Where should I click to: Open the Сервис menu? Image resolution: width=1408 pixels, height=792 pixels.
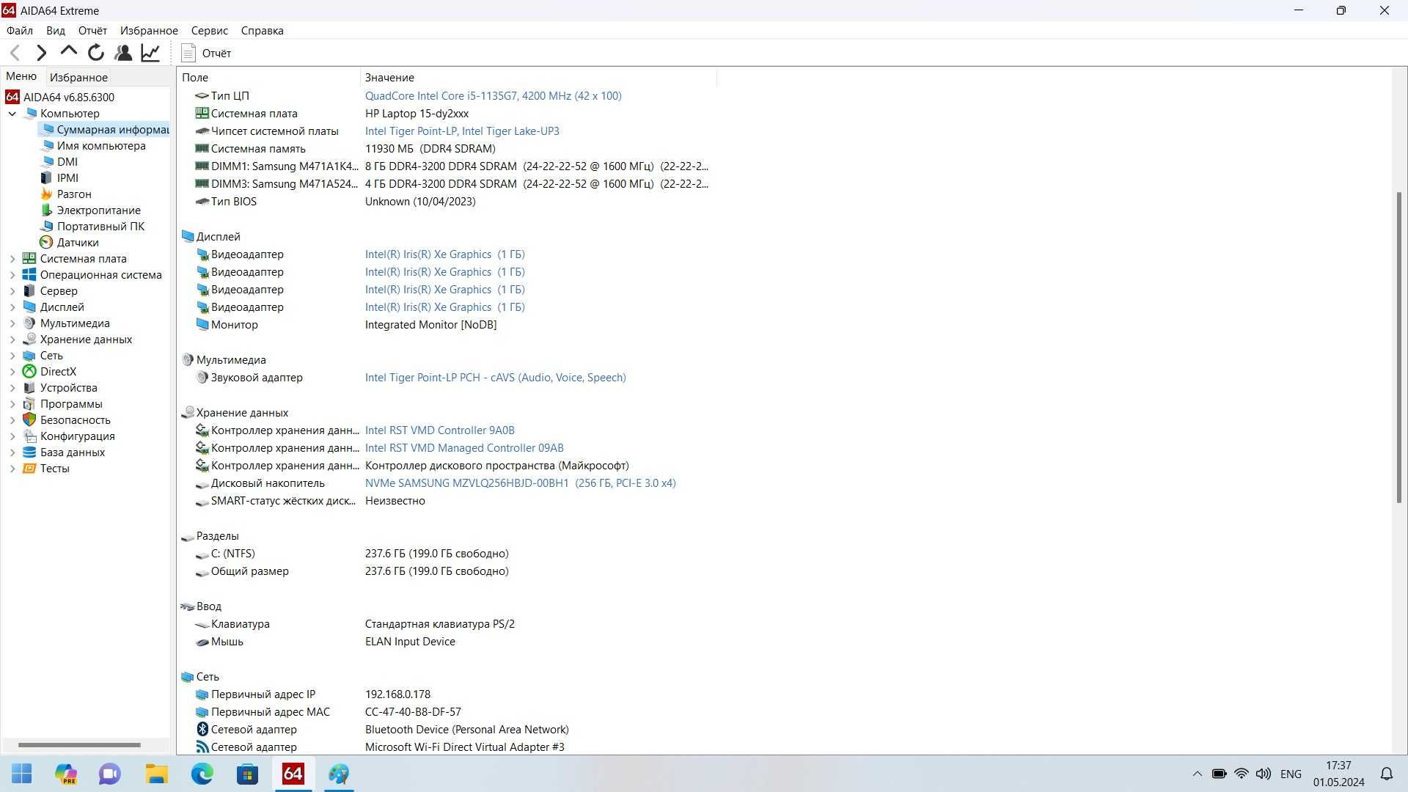(x=210, y=31)
